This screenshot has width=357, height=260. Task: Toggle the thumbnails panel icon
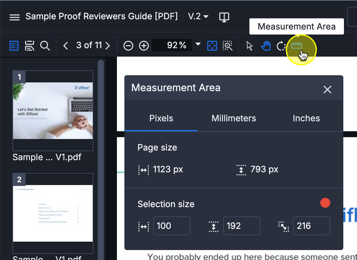coord(14,46)
